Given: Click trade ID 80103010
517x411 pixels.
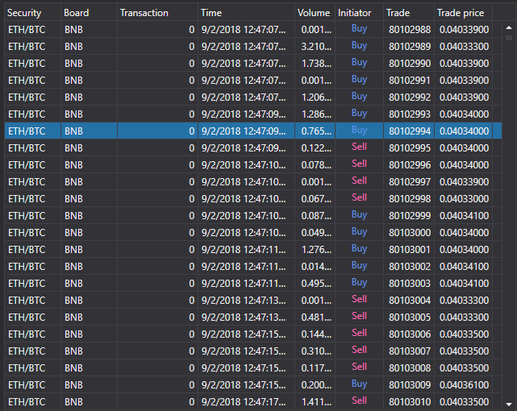Looking at the screenshot, I should 410,402.
